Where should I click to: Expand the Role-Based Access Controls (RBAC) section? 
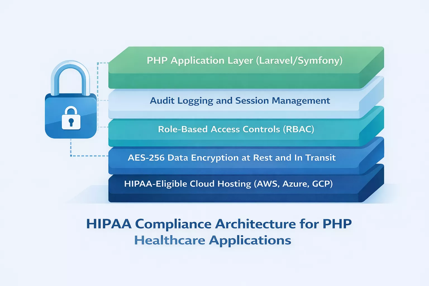tap(236, 129)
